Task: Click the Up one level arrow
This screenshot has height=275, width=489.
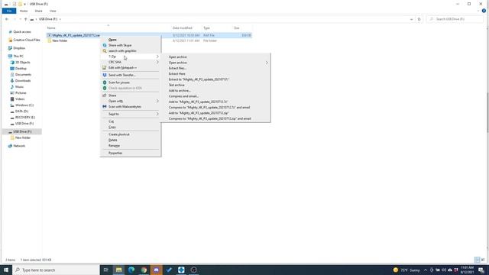Action: [x=25, y=19]
